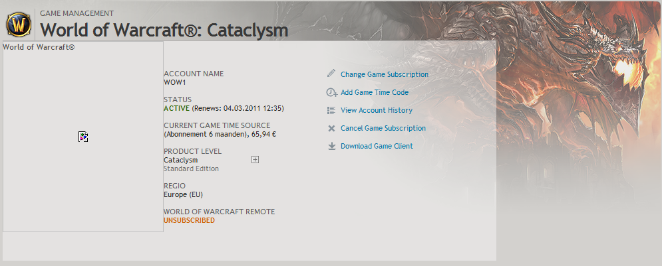The image size is (662, 266).
Task: Click the X icon beside Cancel Game Subscription
Action: pos(331,129)
